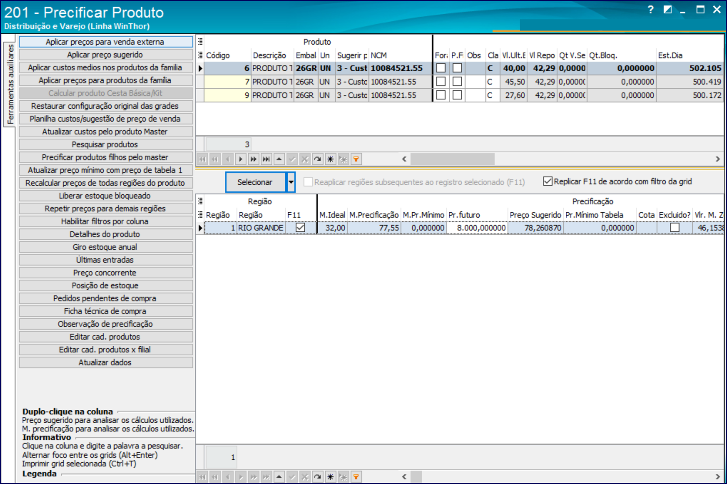Click right scroll arrow of Produto grid scrollbar
The image size is (727, 484).
(x=717, y=159)
